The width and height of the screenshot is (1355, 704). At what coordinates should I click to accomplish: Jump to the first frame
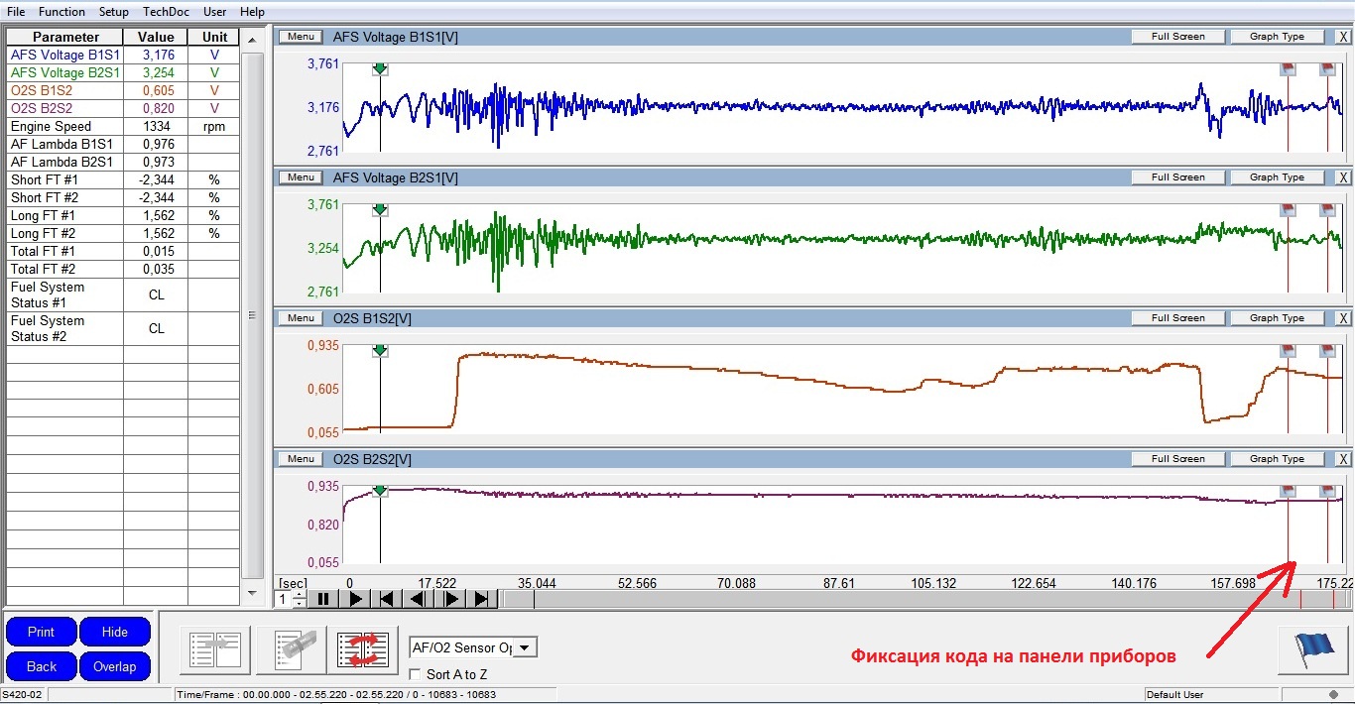tap(387, 599)
